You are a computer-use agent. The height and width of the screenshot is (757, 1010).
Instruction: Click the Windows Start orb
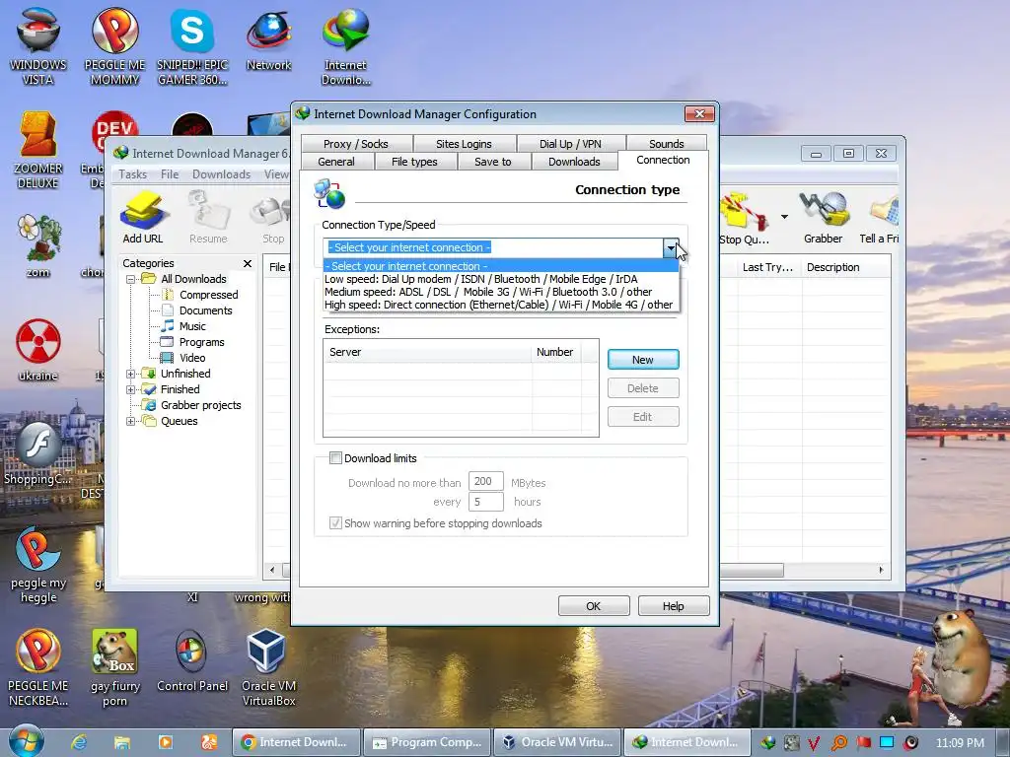point(27,741)
